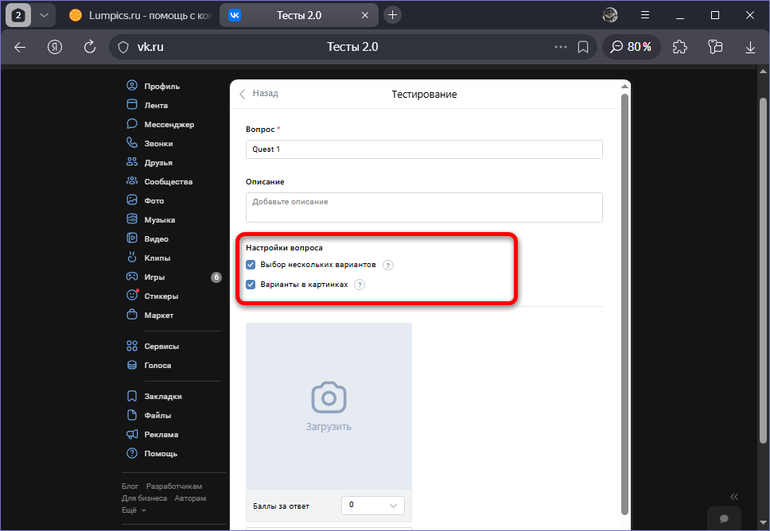
Task: Open the chat bubble at bottom right
Action: point(724,519)
